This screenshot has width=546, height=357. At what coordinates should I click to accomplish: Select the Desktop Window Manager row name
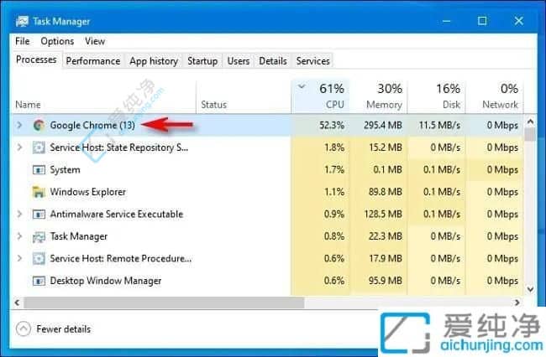(106, 281)
